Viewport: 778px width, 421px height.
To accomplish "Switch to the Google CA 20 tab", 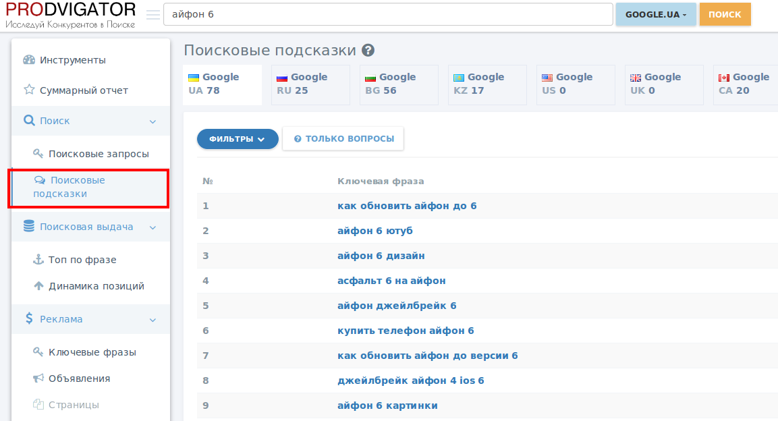I will 746,84.
